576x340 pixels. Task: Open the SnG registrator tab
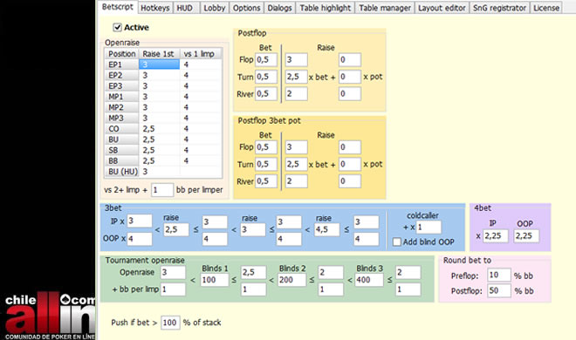click(499, 8)
